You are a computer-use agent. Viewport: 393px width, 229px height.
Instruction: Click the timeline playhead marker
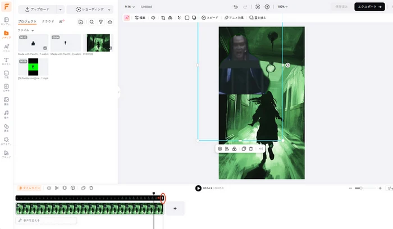click(x=154, y=194)
